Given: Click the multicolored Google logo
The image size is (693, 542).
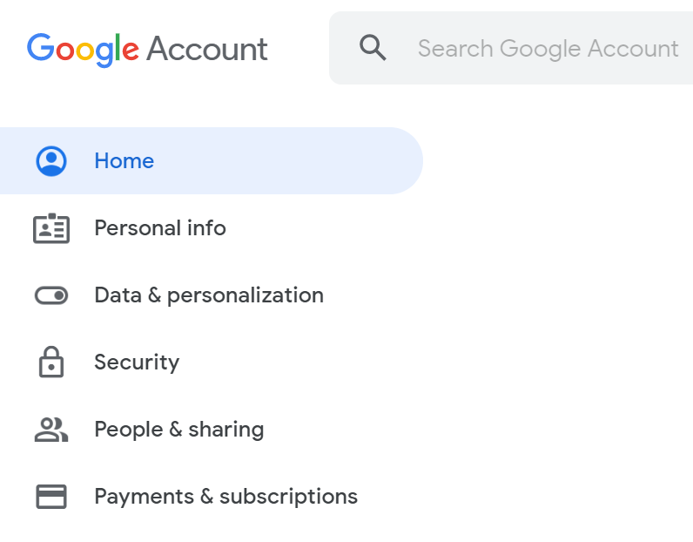Looking at the screenshot, I should 83,49.
